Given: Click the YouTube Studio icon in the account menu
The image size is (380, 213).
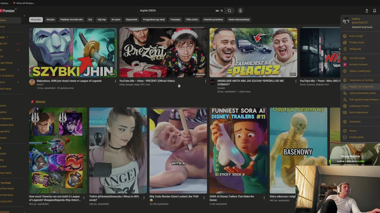Looking at the screenshot, I should 345,58.
